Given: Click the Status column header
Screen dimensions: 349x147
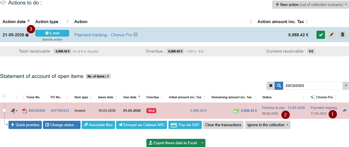Looking at the screenshot, I should coord(267,97).
